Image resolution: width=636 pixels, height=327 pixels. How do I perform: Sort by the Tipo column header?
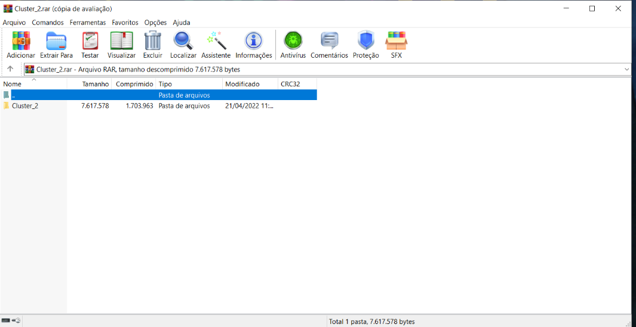click(x=189, y=84)
